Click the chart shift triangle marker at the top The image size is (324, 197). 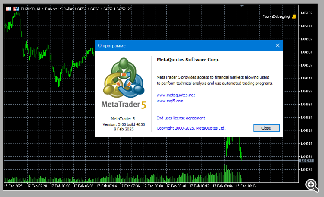click(x=242, y=6)
